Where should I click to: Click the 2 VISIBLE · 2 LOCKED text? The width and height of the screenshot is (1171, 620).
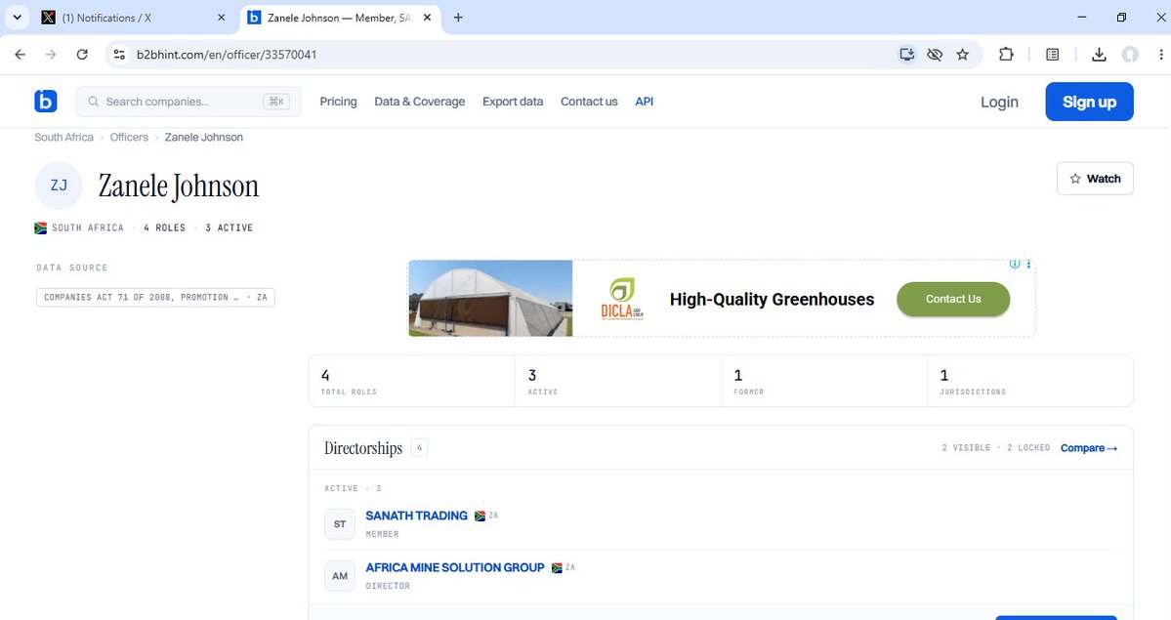995,448
